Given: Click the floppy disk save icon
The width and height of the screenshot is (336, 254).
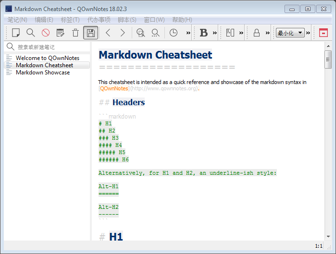Looking at the screenshot, I should [x=90, y=33].
